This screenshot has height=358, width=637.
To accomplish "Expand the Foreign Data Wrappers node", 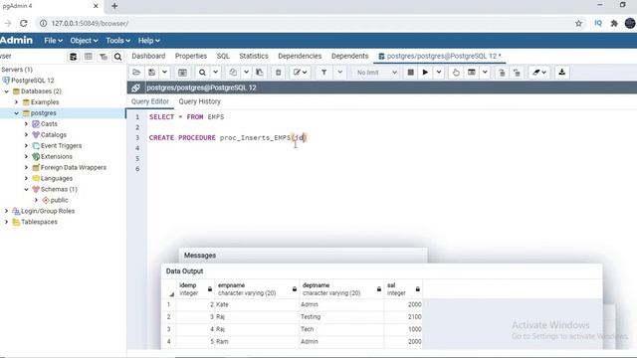I will click(x=27, y=167).
